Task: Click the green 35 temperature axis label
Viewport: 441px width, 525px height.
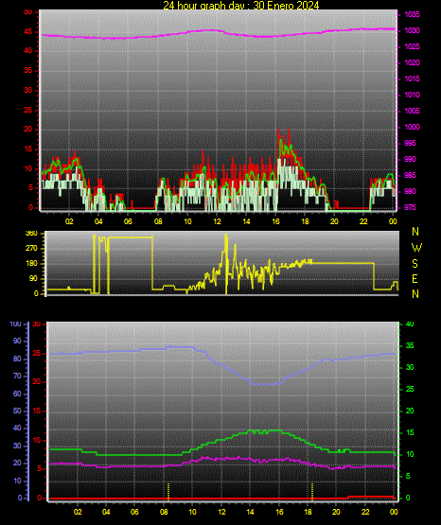Action: [x=410, y=345]
